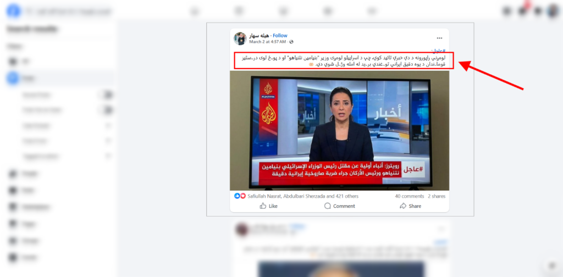
Task: Toggle the Posts You've Seen switch
Action: 107,110
